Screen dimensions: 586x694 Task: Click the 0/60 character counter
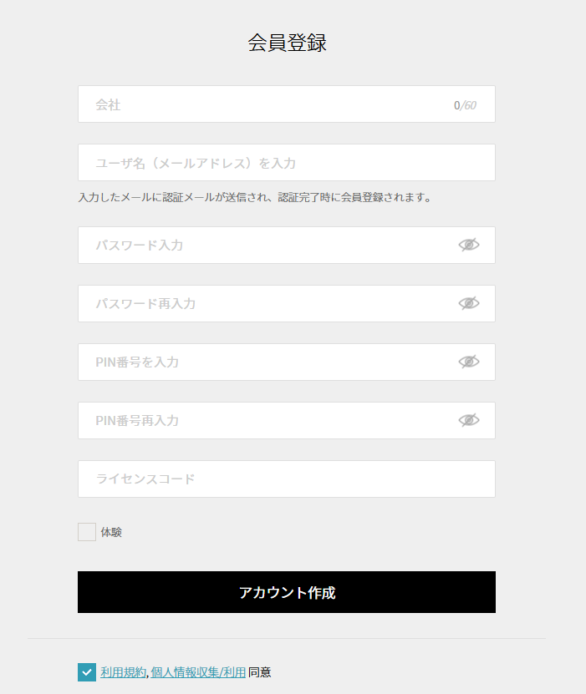point(465,105)
